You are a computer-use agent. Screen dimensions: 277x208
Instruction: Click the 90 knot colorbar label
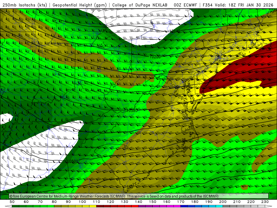pos(68,202)
